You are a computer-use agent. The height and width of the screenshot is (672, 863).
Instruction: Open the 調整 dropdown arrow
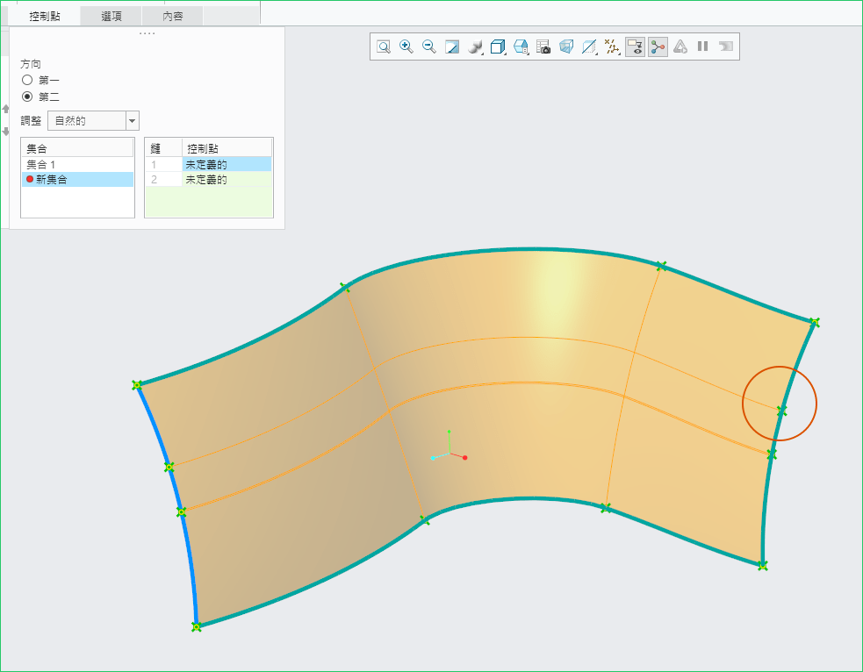click(x=132, y=121)
